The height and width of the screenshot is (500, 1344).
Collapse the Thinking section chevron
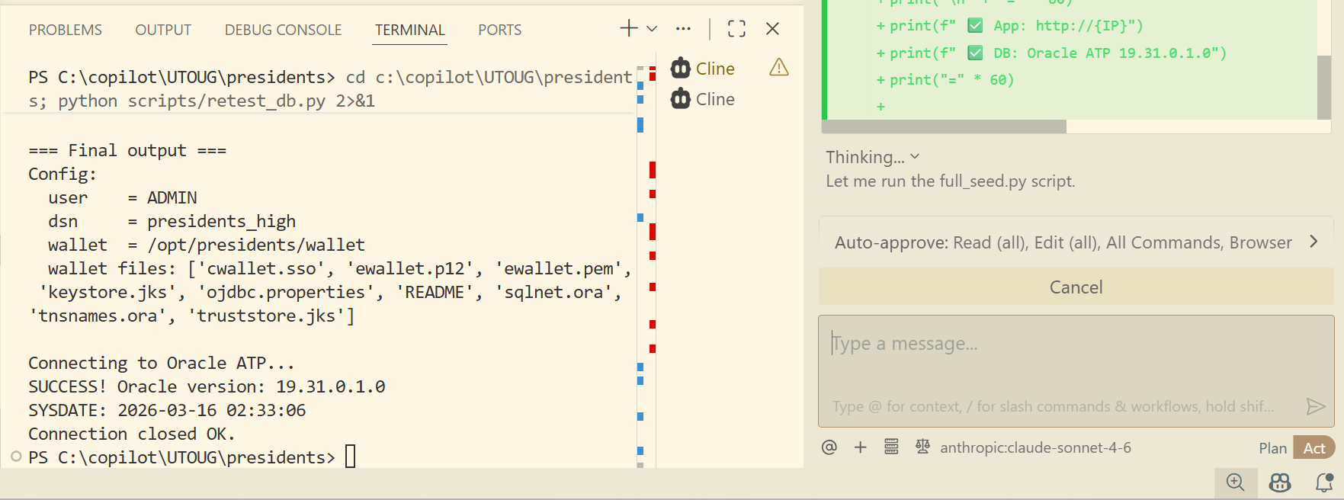point(915,156)
